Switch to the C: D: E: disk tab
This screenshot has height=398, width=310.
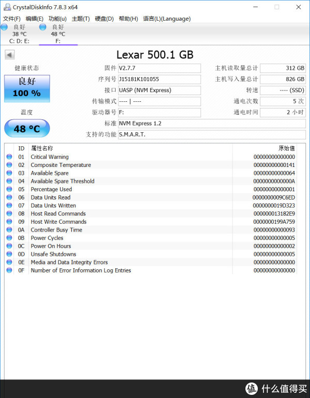coord(19,34)
